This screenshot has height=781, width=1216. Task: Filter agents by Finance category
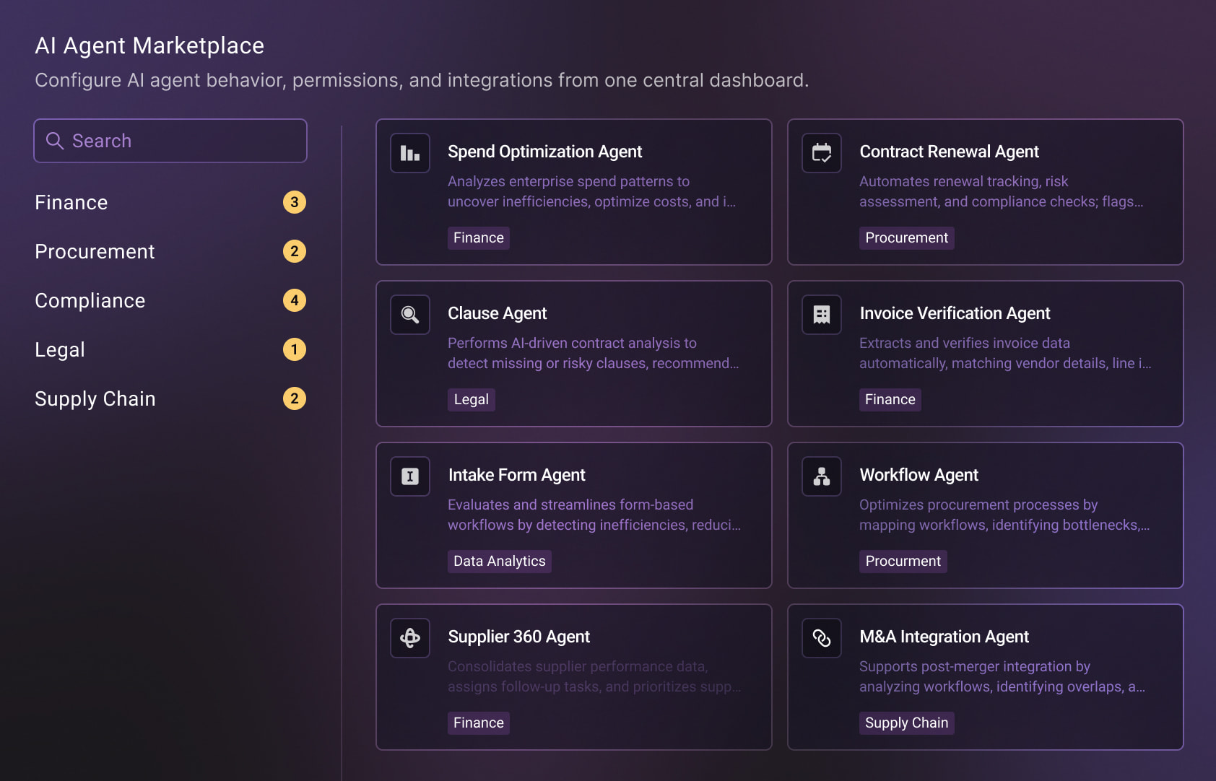(71, 203)
